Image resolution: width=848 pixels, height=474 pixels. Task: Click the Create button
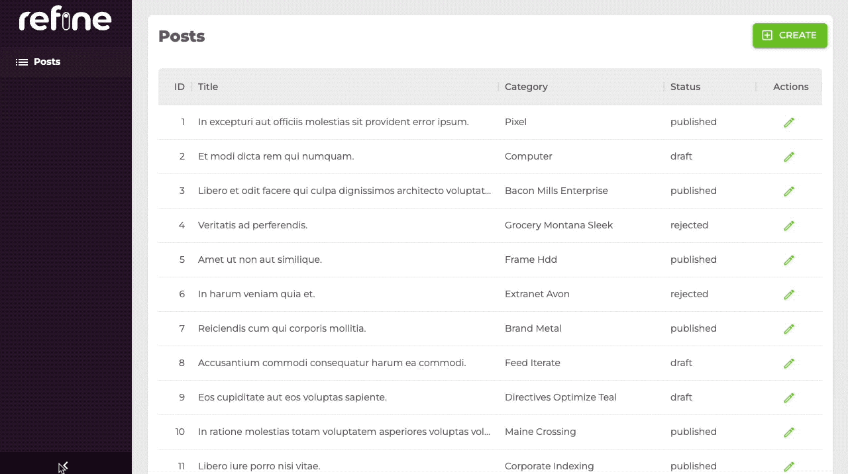[790, 36]
